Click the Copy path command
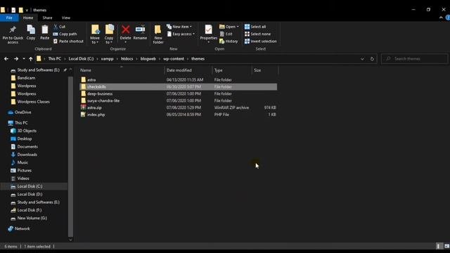 pos(65,34)
